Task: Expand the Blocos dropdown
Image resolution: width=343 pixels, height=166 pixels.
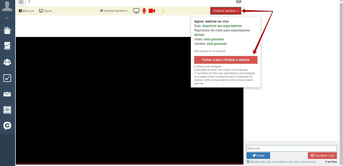Action: (26, 11)
